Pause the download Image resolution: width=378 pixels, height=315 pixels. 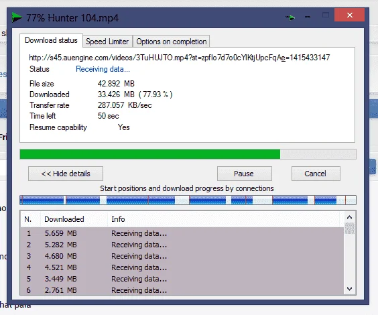click(245, 174)
